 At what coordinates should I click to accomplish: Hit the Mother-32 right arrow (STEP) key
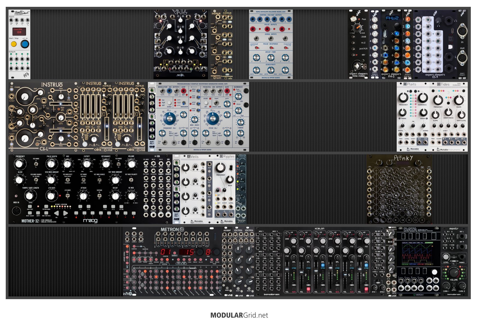65,213
